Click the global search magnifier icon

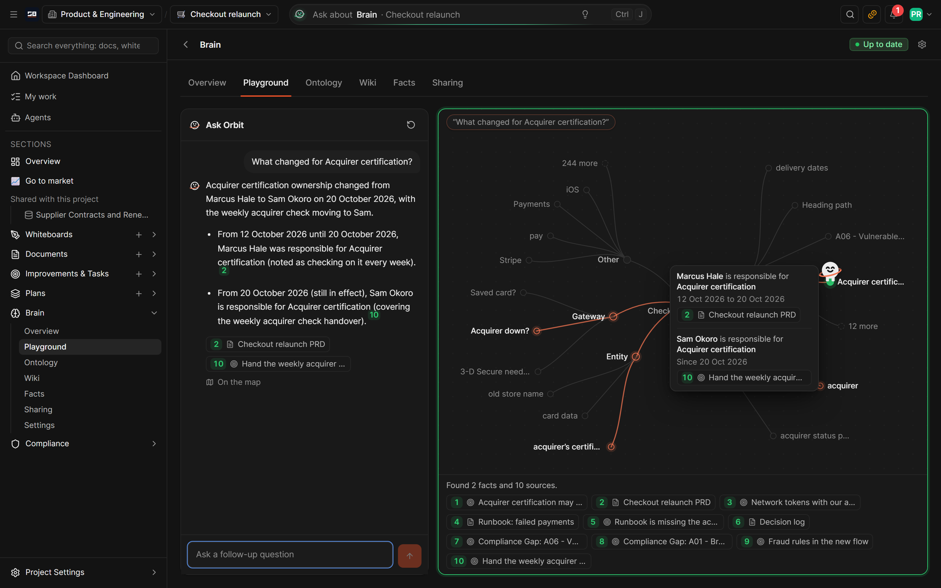coord(850,14)
